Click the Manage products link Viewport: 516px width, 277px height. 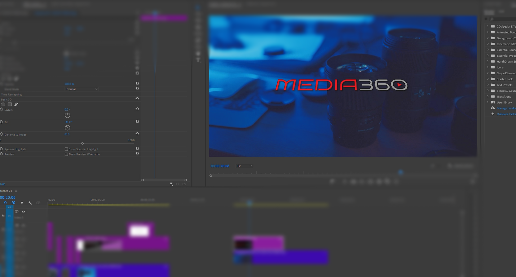click(506, 108)
